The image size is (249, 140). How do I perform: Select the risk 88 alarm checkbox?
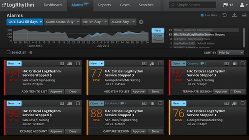[x=160, y=103]
